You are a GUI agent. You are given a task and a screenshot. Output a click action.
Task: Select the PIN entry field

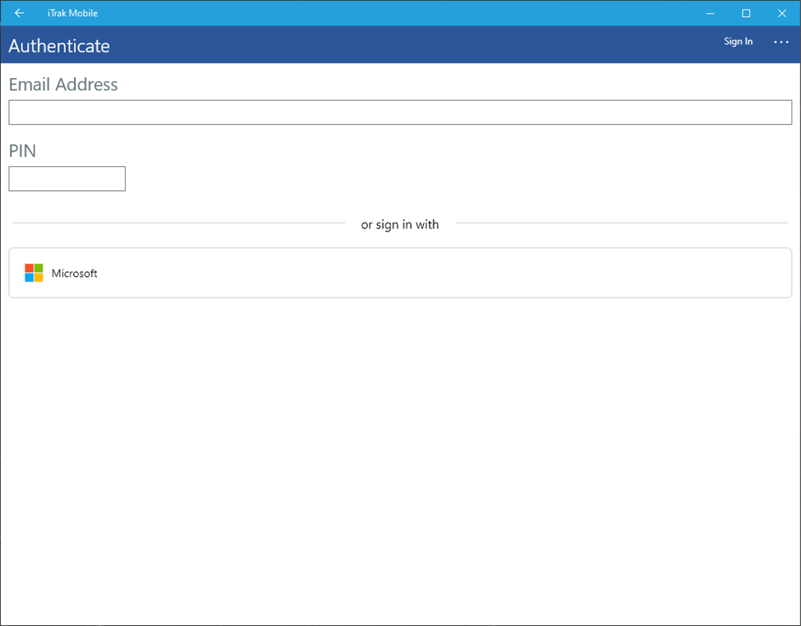66,178
